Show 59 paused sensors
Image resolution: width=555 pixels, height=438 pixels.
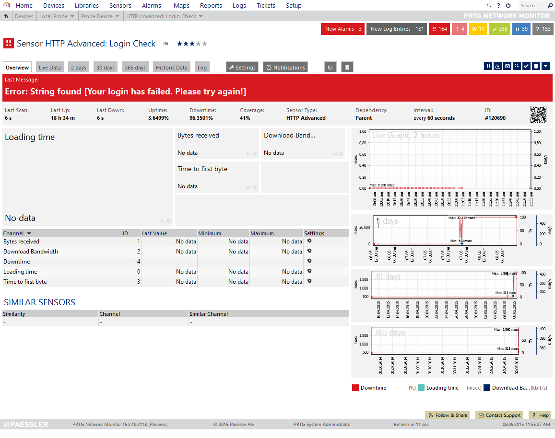click(521, 29)
